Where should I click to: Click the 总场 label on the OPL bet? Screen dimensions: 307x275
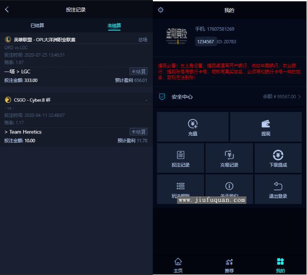tap(143, 40)
